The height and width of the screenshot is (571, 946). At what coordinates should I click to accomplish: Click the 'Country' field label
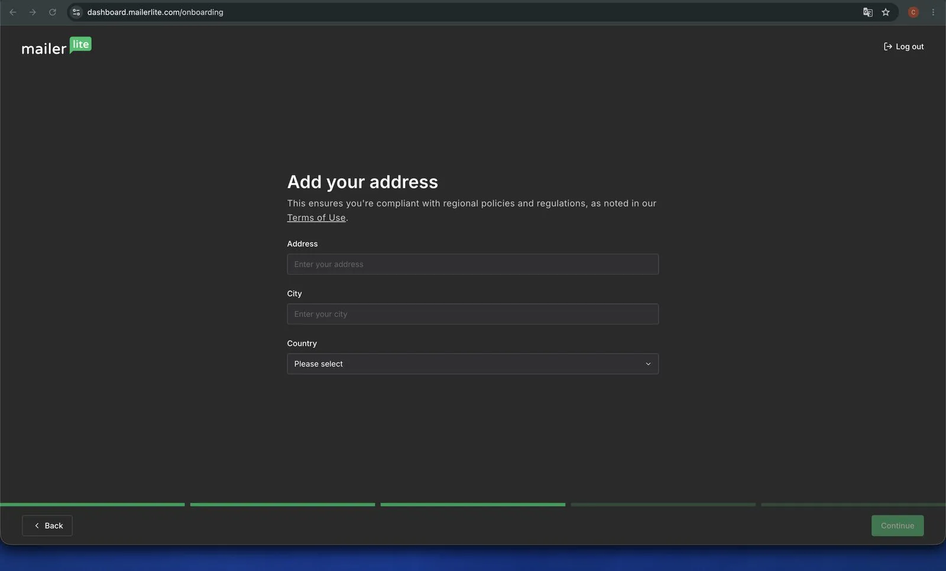[x=302, y=343]
